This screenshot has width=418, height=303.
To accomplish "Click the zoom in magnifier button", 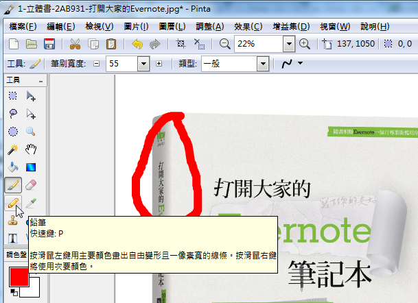I will pyautogui.click(x=305, y=44).
